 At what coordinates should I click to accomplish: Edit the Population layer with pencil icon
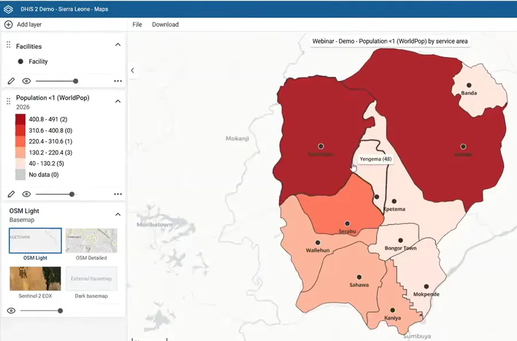(11, 194)
